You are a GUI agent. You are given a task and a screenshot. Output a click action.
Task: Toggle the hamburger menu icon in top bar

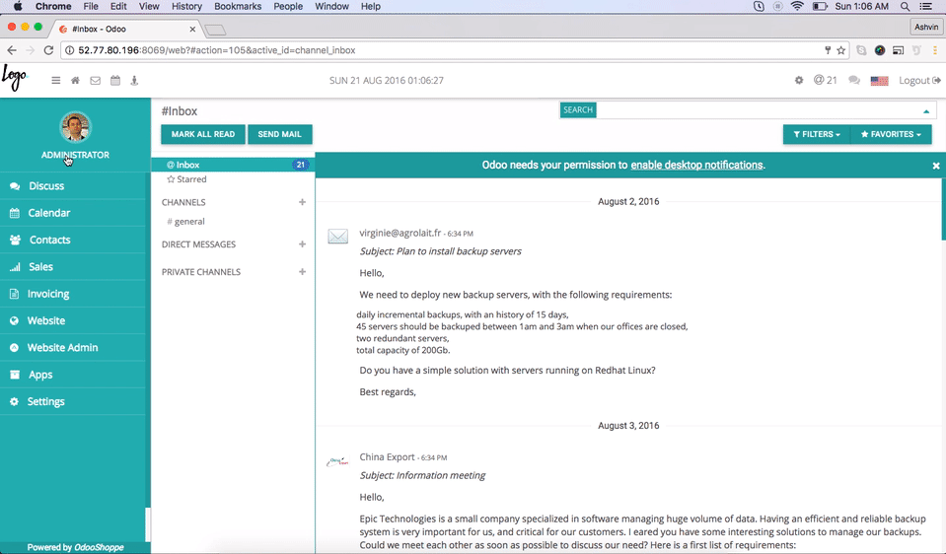pos(55,80)
